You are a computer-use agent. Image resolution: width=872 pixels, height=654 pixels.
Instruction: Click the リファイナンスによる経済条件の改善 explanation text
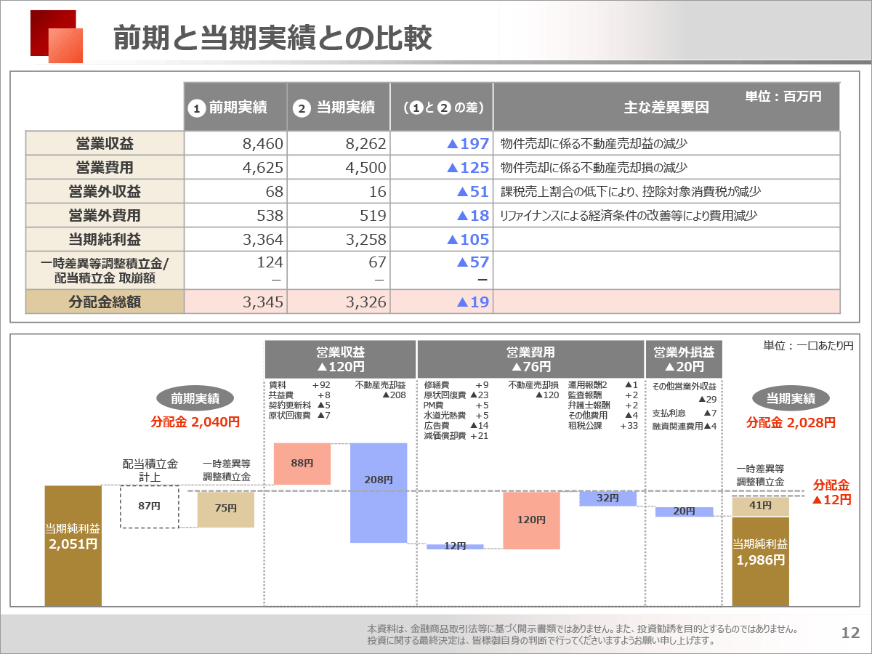click(629, 216)
